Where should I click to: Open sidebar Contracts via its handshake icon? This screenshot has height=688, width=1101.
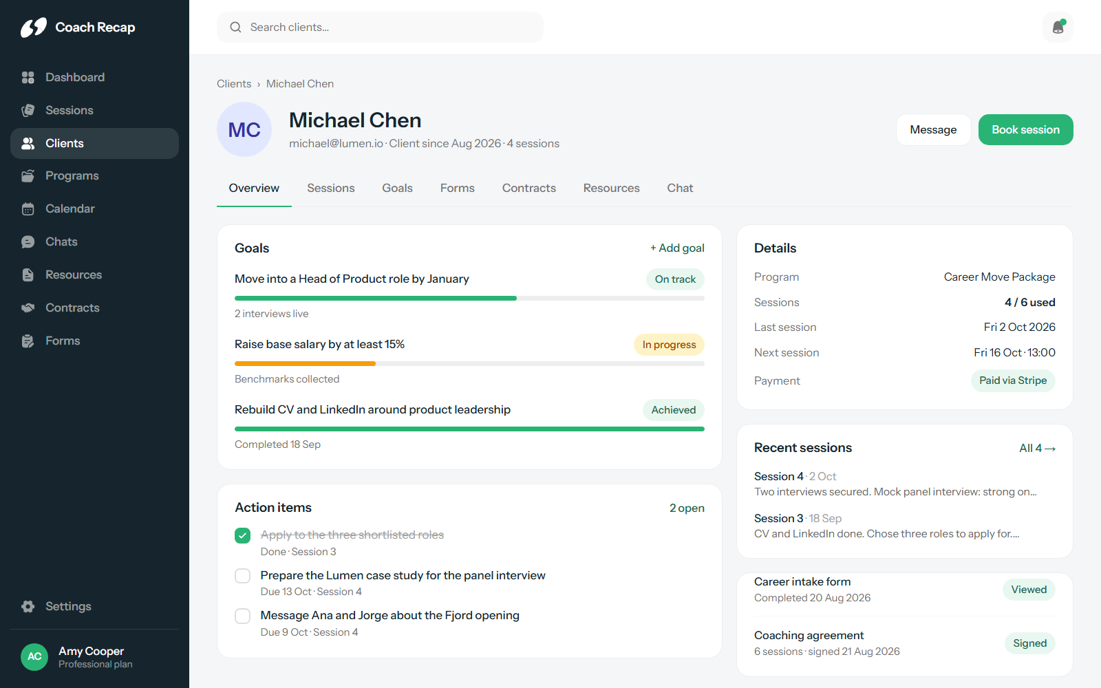pos(28,308)
